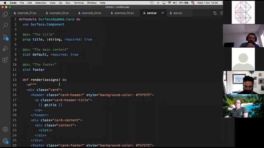Click the video of man with headphones
This screenshot has width=264, height=148.
tap(243, 36)
